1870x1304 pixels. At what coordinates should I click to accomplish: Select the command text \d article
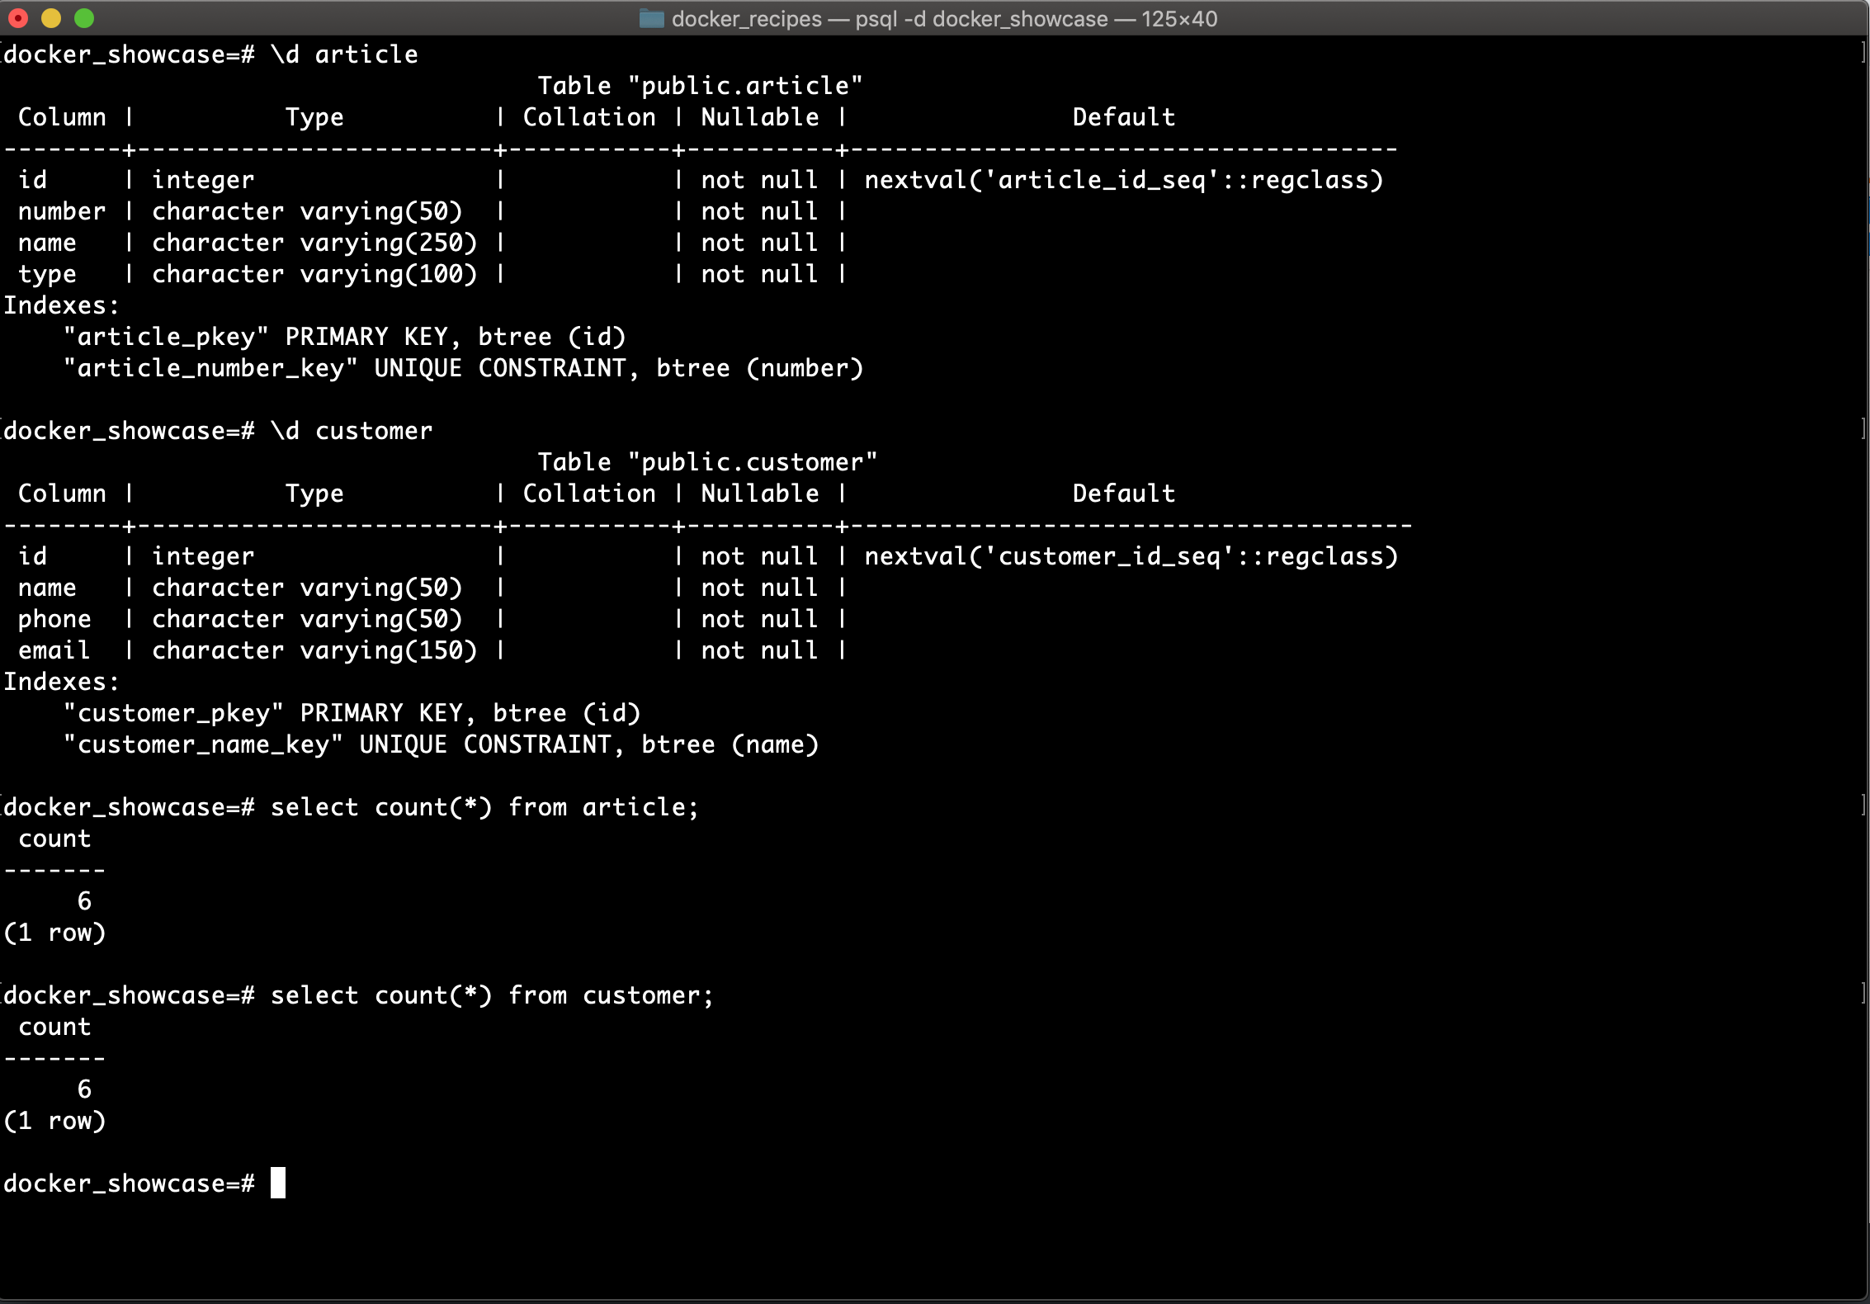(x=345, y=54)
